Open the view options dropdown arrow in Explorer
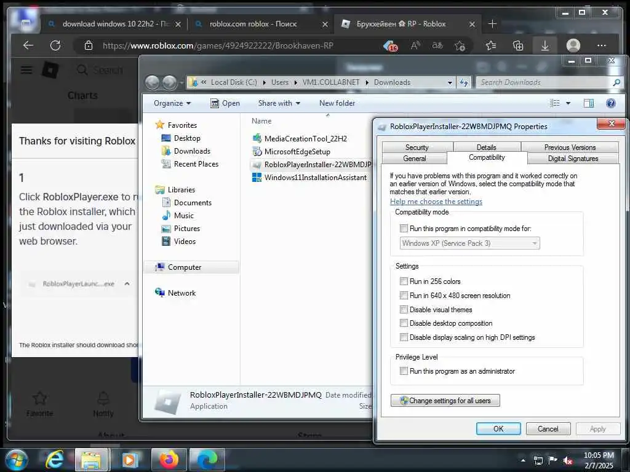 (568, 103)
